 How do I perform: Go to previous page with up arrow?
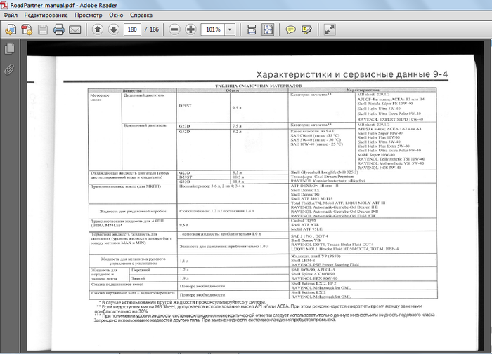tap(98, 29)
